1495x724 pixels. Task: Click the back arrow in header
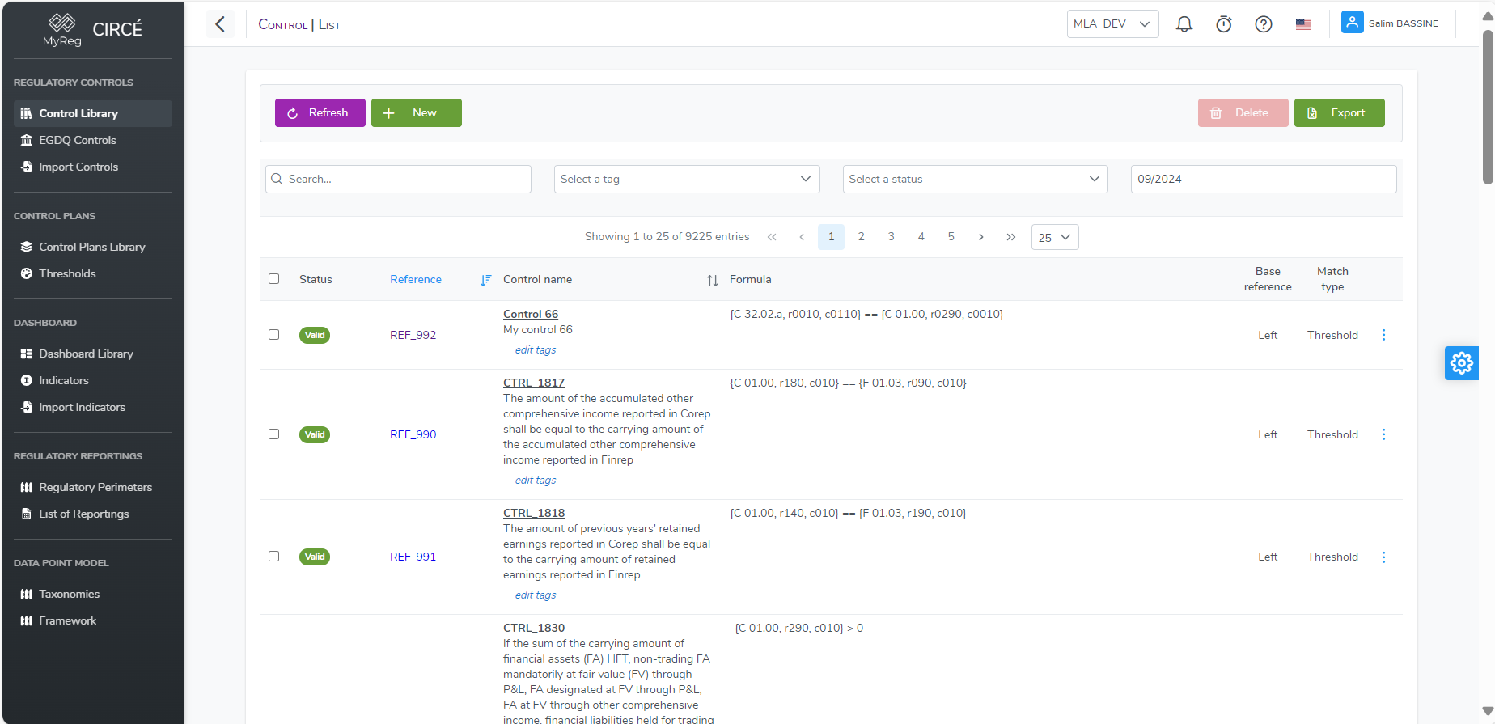pos(220,24)
